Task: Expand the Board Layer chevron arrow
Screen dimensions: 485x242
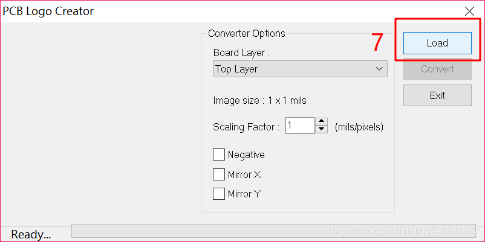Action: click(x=379, y=69)
